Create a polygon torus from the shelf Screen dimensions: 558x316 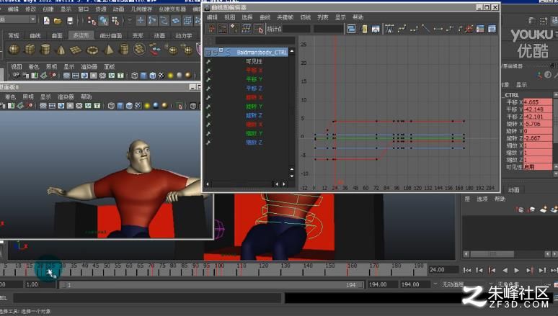[92, 50]
